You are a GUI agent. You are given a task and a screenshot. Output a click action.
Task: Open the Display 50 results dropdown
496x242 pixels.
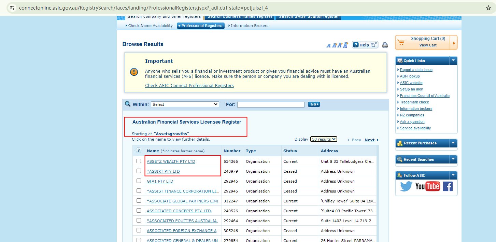(324, 139)
